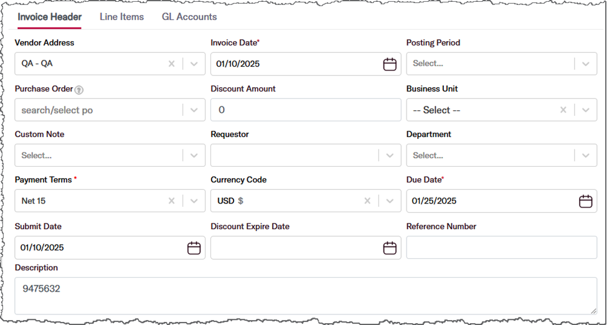
Task: Clear the Business Unit selection
Action: 563,110
